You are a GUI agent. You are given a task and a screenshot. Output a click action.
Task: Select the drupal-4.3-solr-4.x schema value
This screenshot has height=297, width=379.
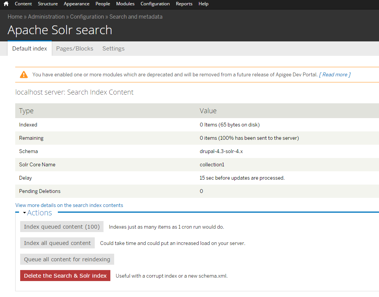click(221, 151)
